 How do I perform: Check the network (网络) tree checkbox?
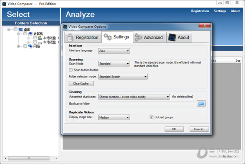[25, 46]
